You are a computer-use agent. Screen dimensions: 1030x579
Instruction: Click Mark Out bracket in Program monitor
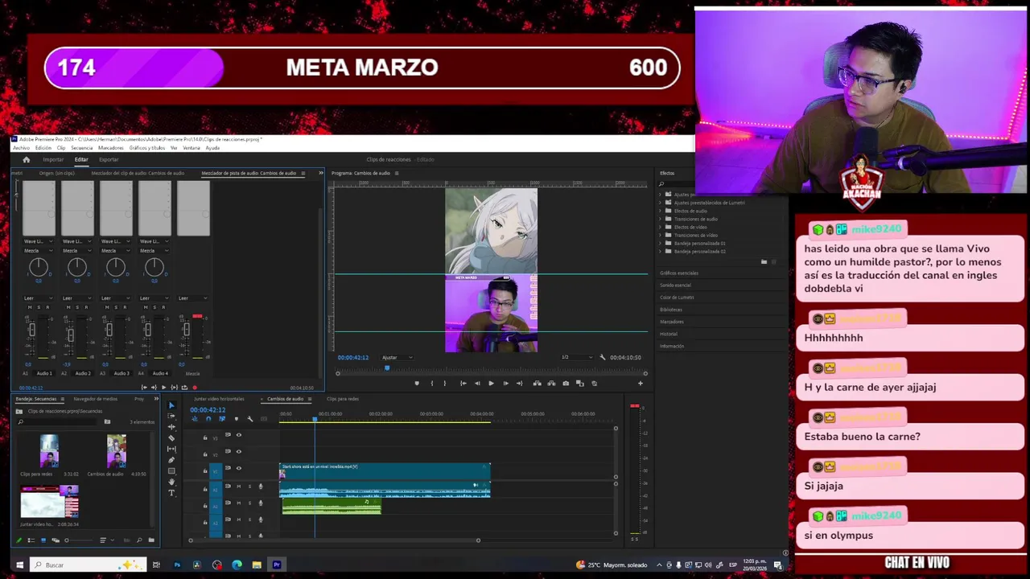445,383
